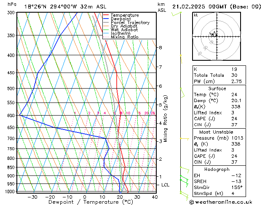Click the Surface Temp (°C) value "24"

(x=234, y=94)
